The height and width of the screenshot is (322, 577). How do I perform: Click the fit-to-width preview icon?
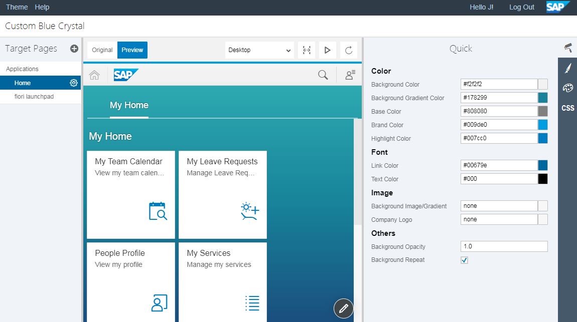[x=306, y=50]
